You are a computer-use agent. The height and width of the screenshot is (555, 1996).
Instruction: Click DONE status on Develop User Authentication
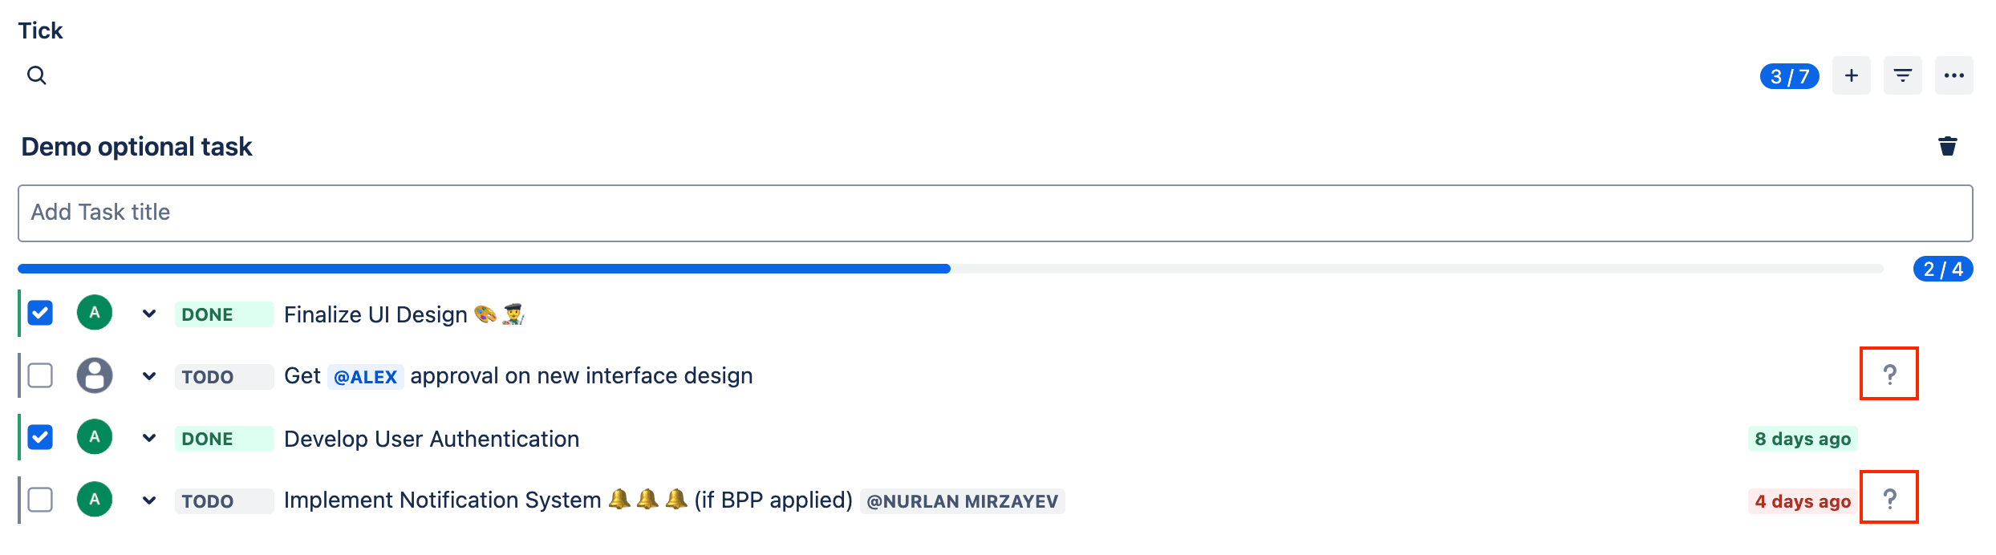(224, 439)
